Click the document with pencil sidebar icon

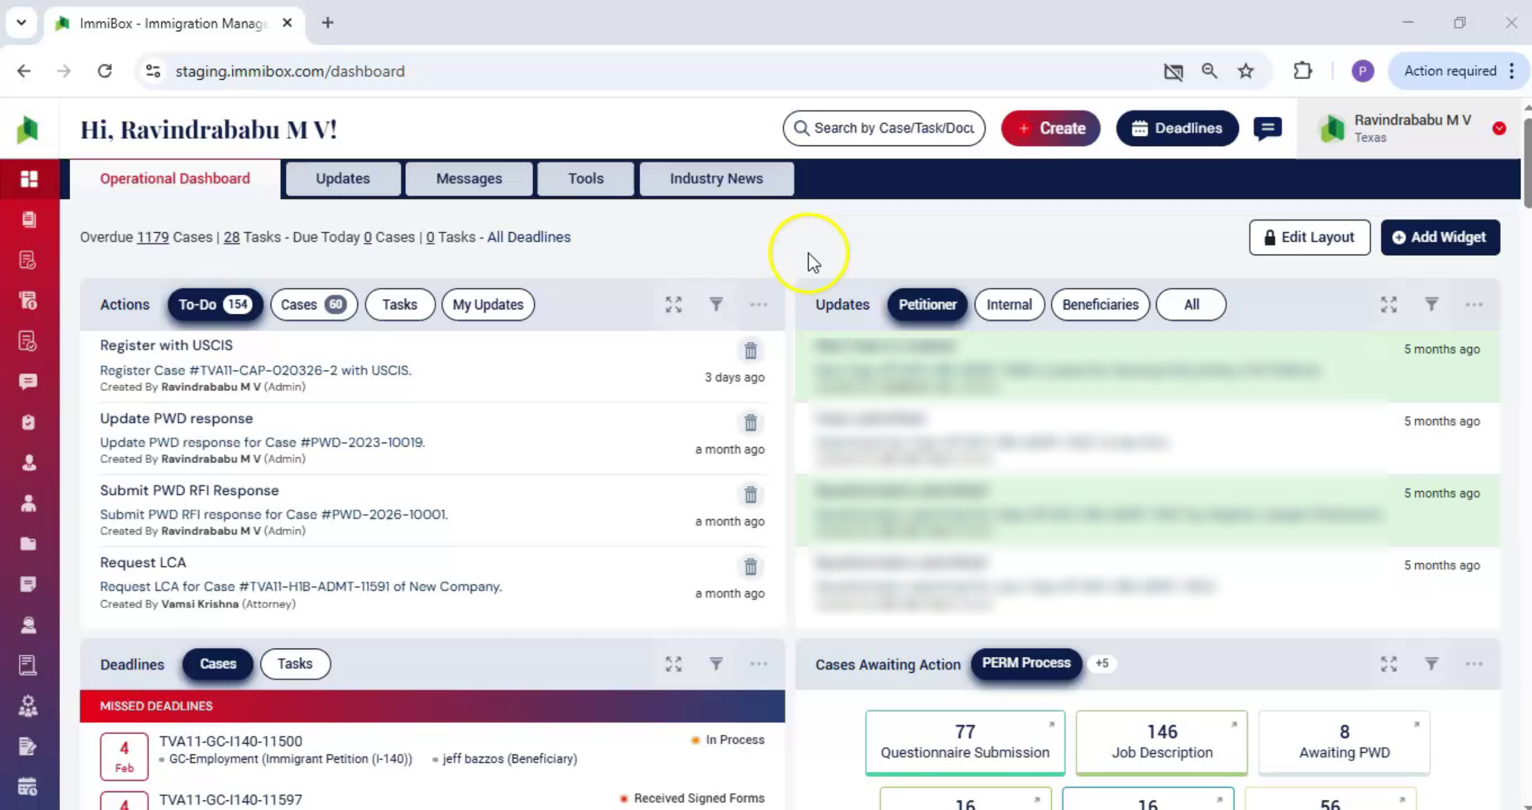coord(29,746)
